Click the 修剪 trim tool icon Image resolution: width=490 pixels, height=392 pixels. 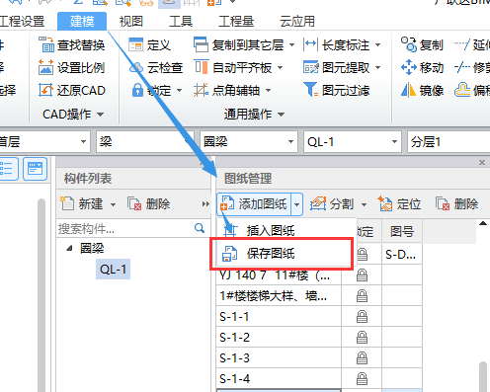[462, 67]
